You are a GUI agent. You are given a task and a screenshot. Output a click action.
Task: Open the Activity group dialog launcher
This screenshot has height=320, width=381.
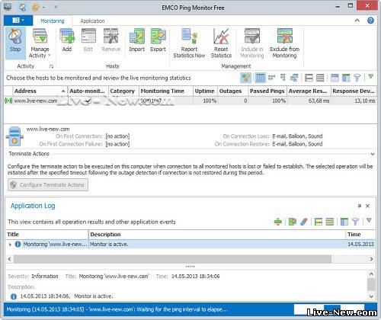pyautogui.click(x=51, y=66)
